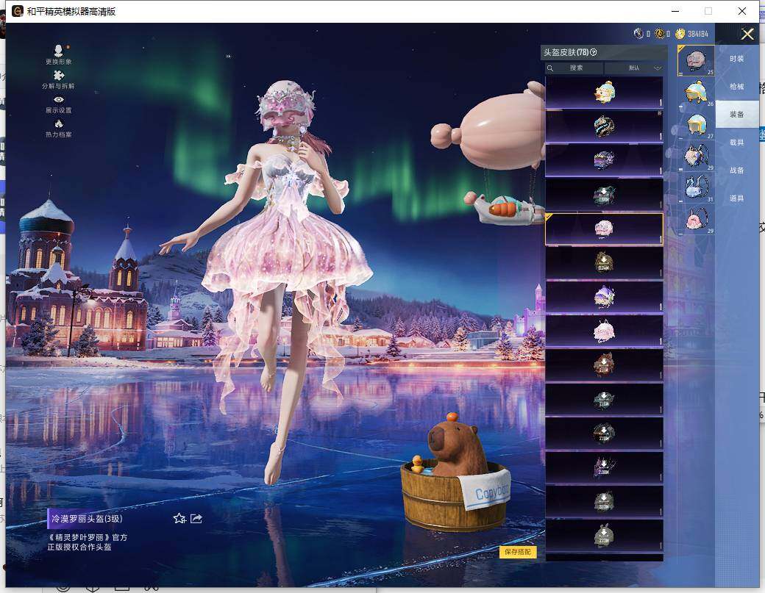This screenshot has height=593, width=765.
Task: Download the bunny-eared grey helmet skin
Action: tap(604, 536)
